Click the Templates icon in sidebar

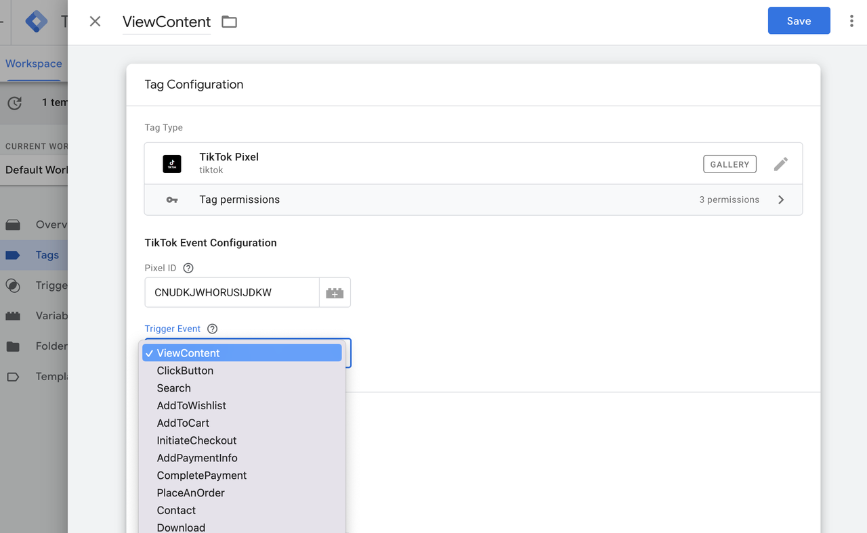pos(13,377)
